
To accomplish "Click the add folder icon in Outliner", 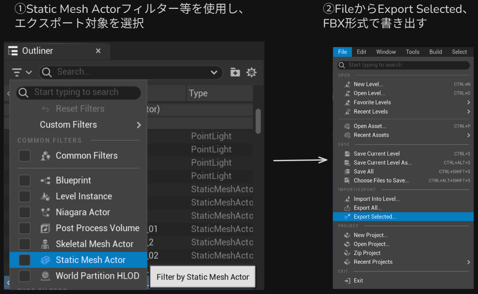I will click(x=235, y=72).
